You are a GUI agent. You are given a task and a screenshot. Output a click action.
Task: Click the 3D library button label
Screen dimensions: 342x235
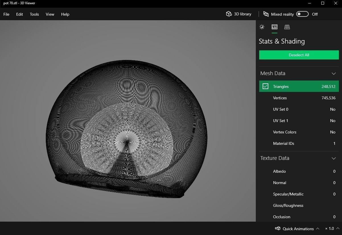pyautogui.click(x=242, y=14)
